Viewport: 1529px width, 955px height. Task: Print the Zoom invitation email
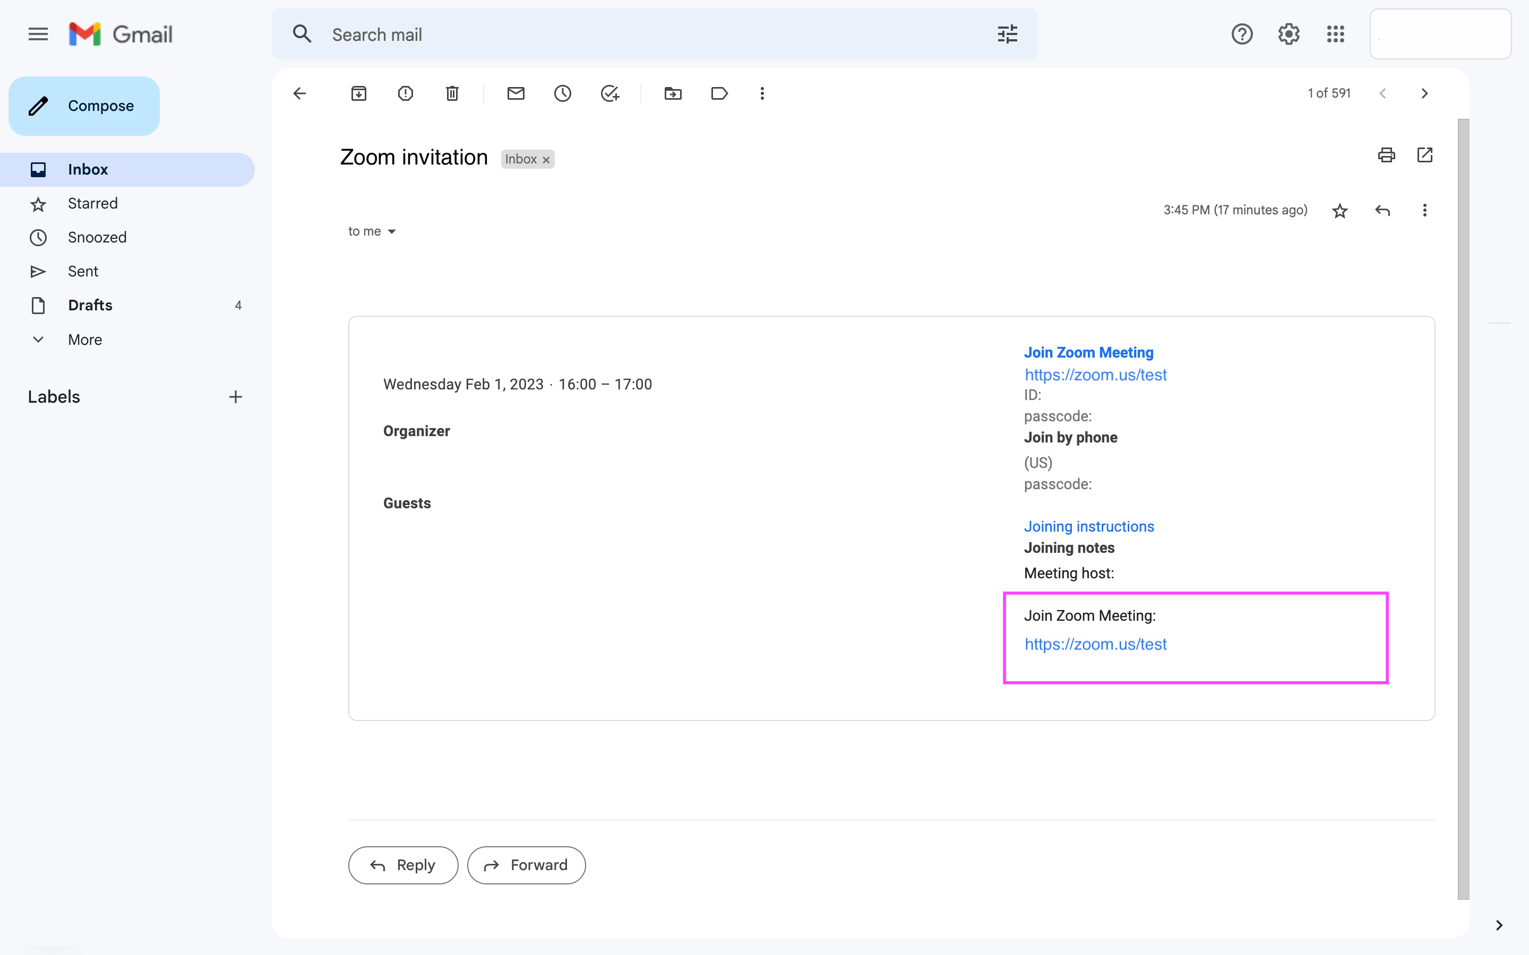1386,155
